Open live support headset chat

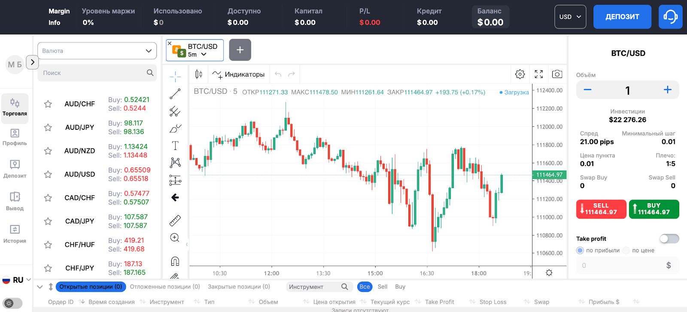point(670,17)
